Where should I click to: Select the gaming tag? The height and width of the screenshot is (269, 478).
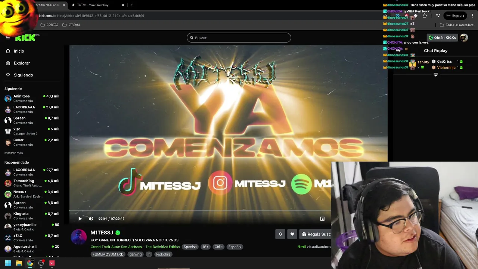pos(136,254)
